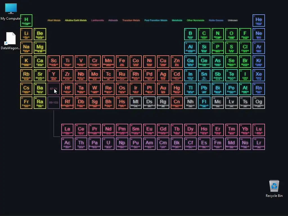Screen dimensions: 288x216
Task: Click the Tennessine (Ts) tile
Action: point(245,103)
